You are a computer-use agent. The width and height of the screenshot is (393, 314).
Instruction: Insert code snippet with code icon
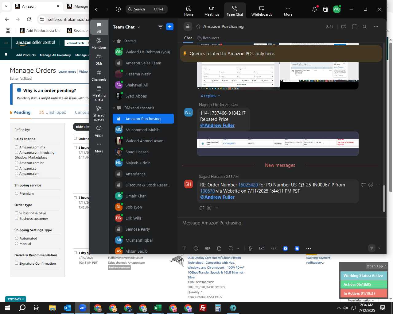pos(274,248)
